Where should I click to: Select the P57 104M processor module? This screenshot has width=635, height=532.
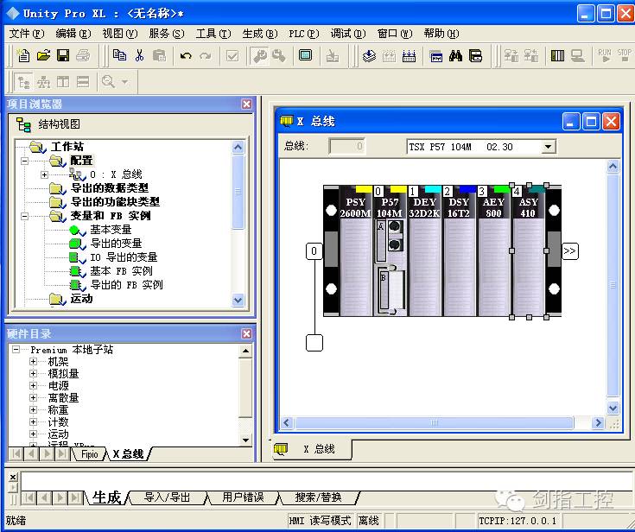tap(390, 251)
